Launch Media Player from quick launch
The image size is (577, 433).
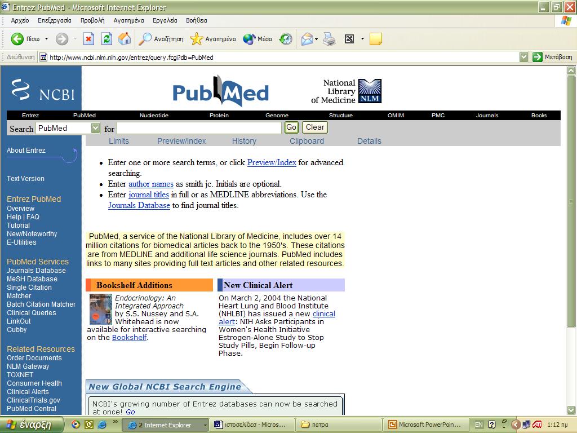[76, 425]
